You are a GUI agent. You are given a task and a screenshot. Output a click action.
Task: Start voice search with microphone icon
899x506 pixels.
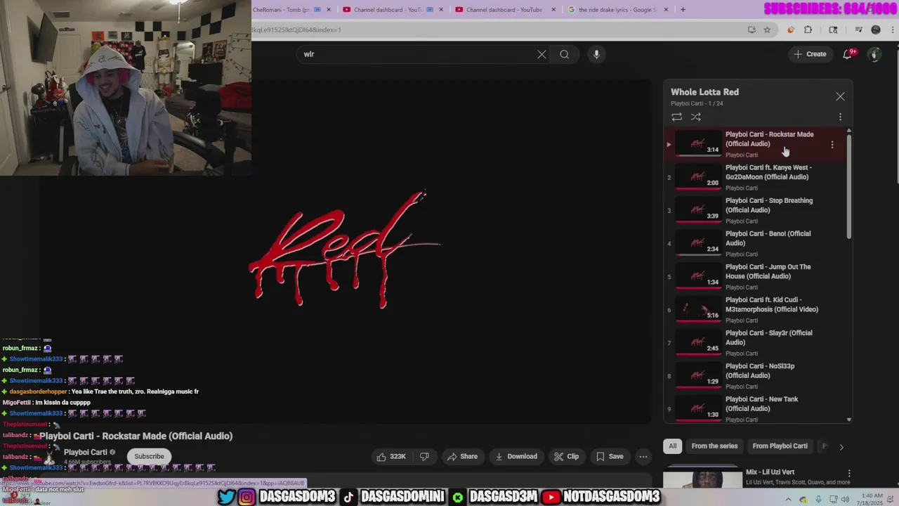click(x=596, y=54)
